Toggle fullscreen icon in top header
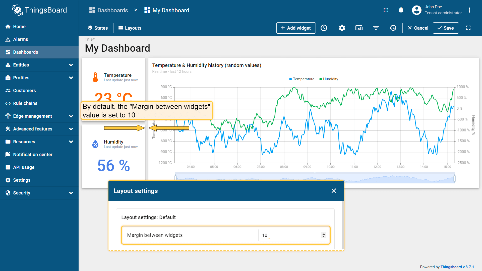The width and height of the screenshot is (482, 271). [386, 10]
